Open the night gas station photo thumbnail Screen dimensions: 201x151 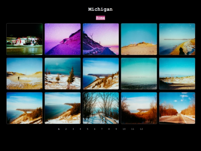point(25,39)
